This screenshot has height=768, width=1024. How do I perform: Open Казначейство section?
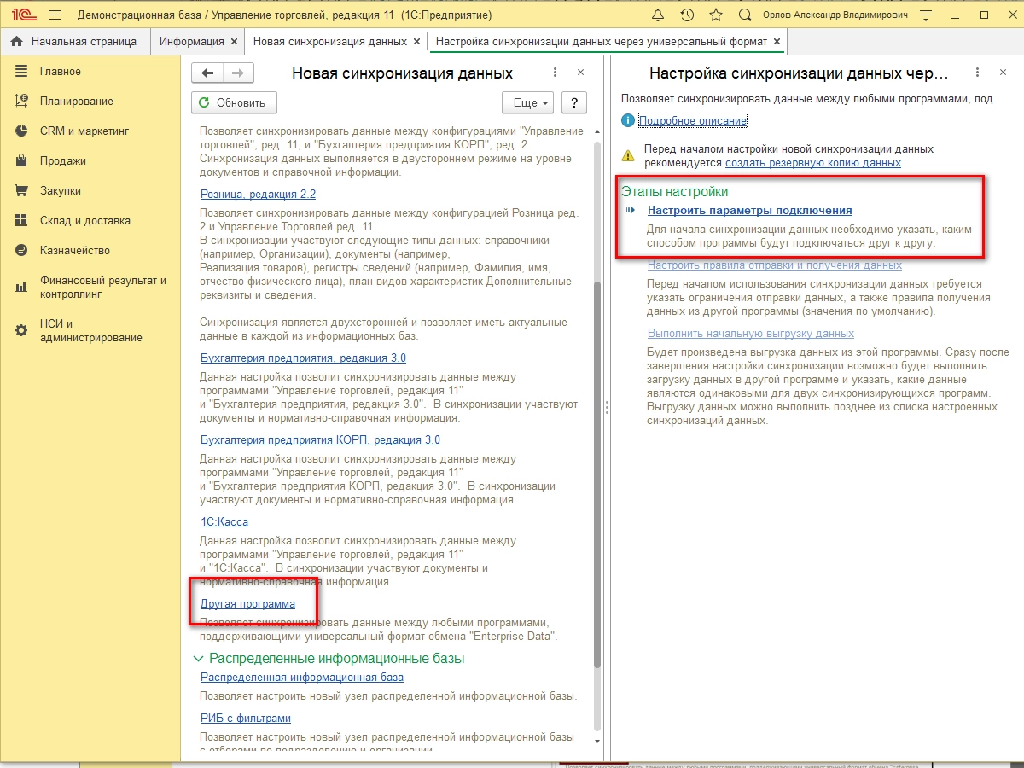coord(75,250)
